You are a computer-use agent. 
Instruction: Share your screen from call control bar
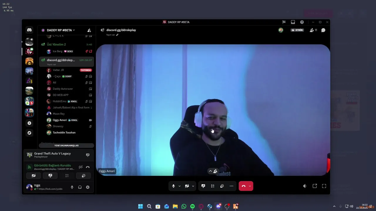point(203,186)
